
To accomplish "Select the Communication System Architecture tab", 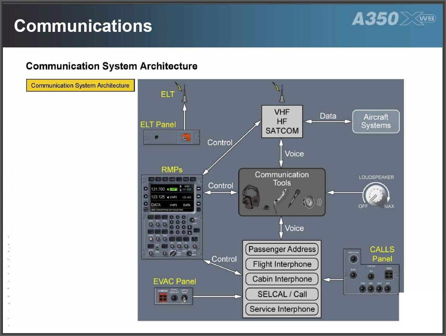I will tap(80, 86).
